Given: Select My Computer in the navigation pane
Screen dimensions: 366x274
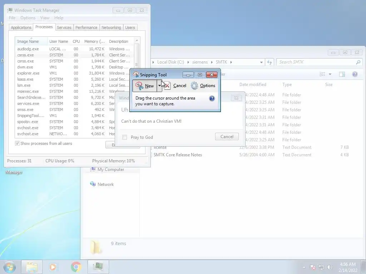Looking at the screenshot, I should pyautogui.click(x=111, y=169).
